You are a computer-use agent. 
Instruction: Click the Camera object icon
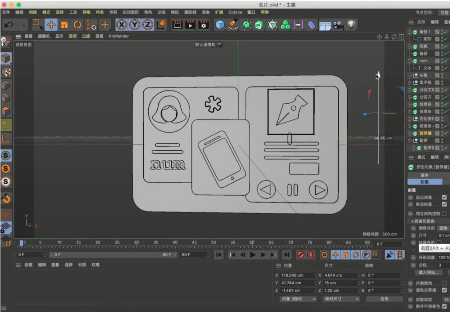[337, 25]
